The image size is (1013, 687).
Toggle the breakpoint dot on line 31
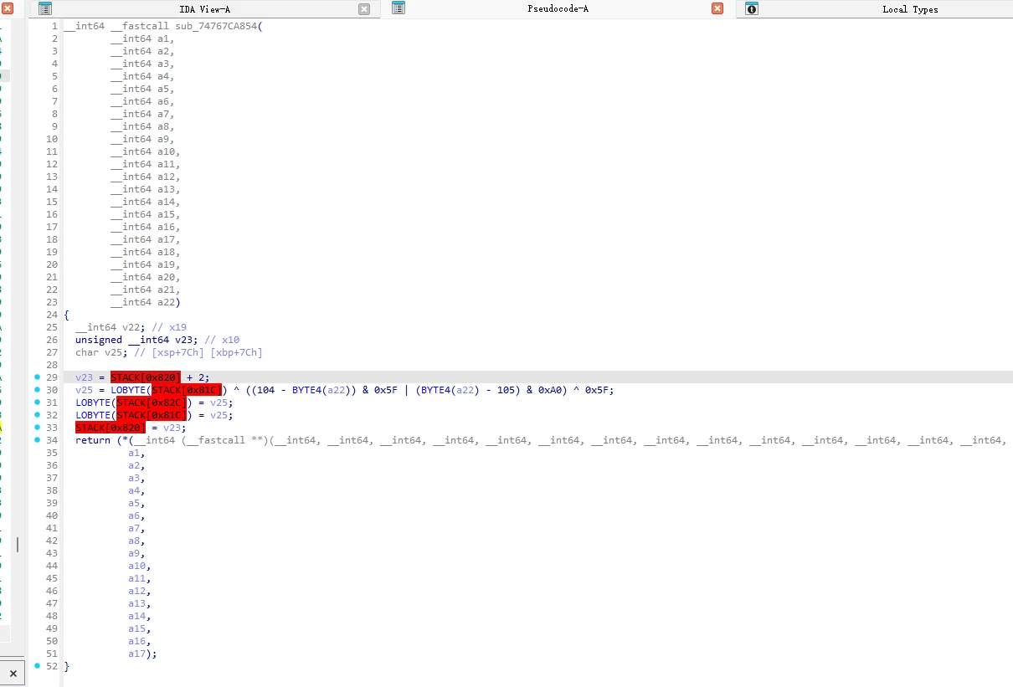pyautogui.click(x=37, y=402)
